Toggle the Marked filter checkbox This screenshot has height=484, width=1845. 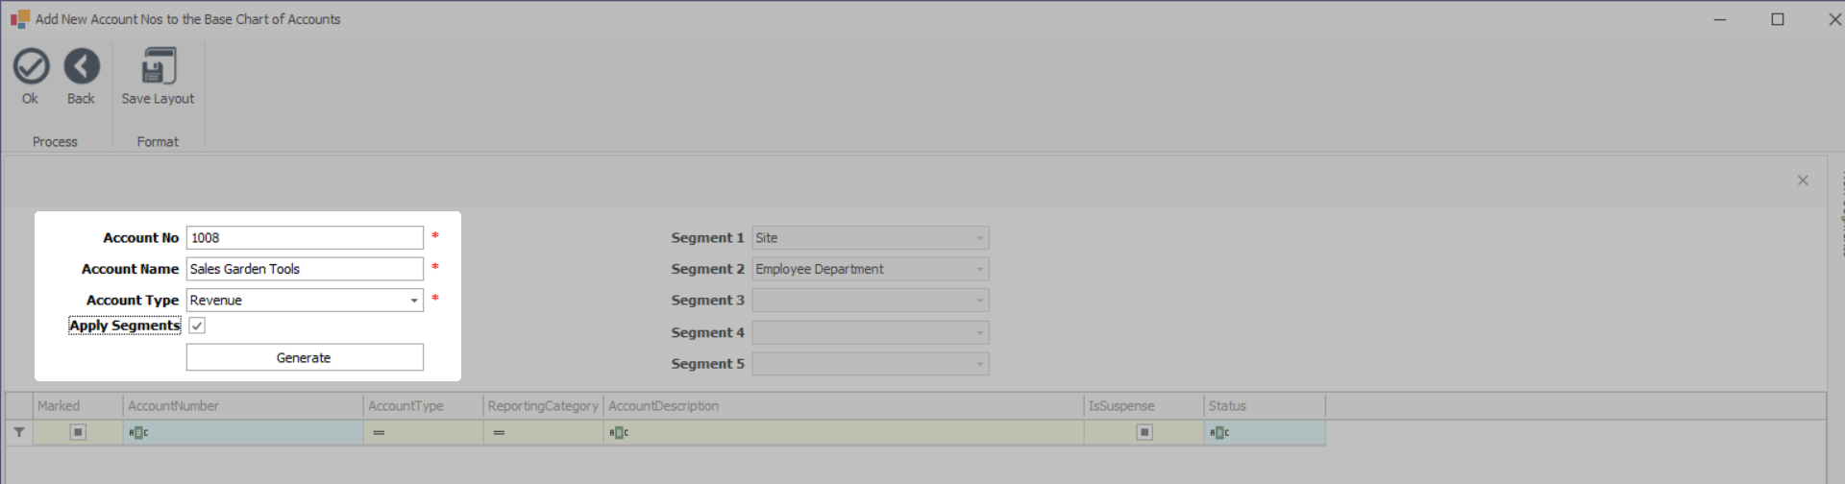click(x=78, y=432)
